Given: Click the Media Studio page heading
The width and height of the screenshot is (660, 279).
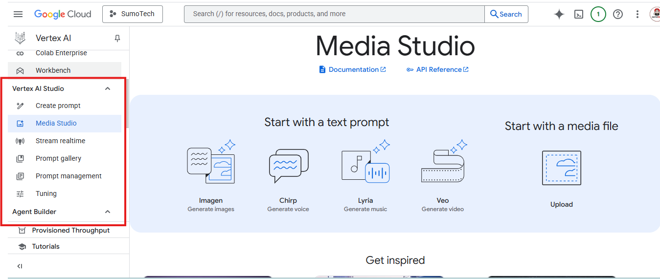Looking at the screenshot, I should pos(395,46).
